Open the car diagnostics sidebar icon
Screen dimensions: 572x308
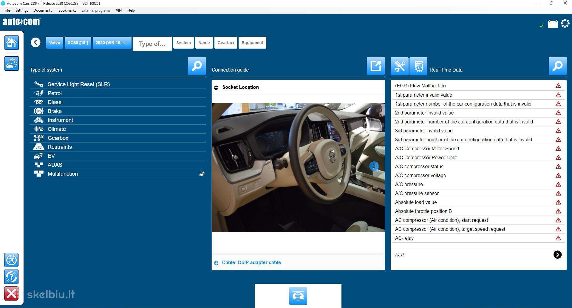[x=12, y=64]
